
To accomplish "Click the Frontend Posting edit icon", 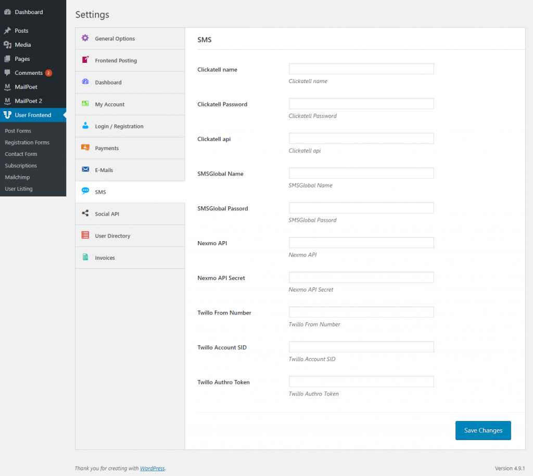I will pos(85,60).
